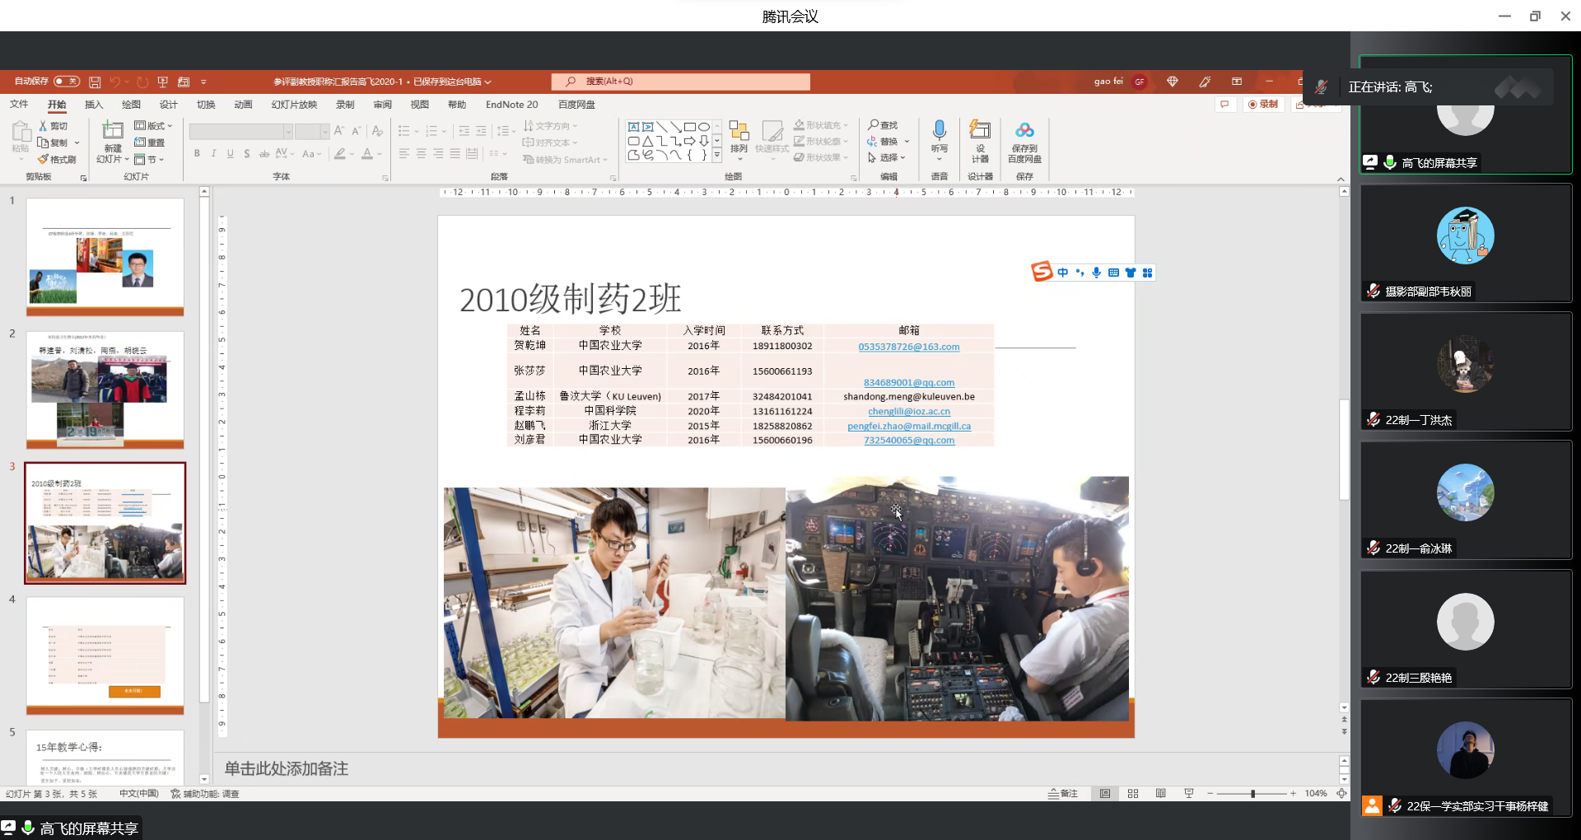Click the 排列 arrange icon
The image size is (1581, 840).
click(739, 132)
